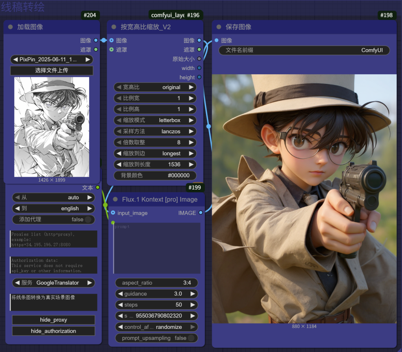The width and height of the screenshot is (402, 352).
Task: Click the input_image port on Flux node
Action: tap(113, 213)
